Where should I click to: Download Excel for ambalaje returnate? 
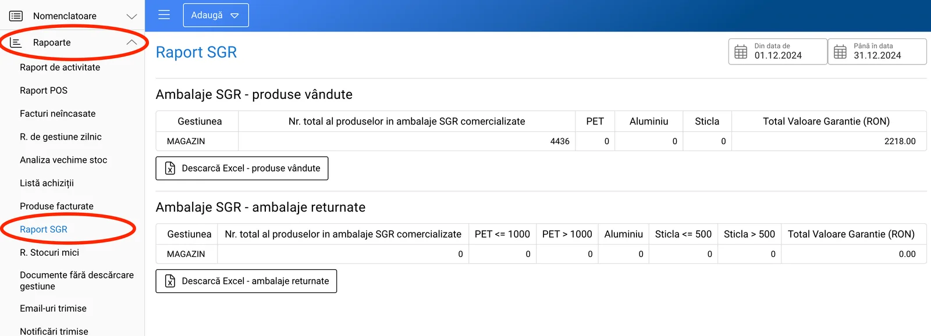click(x=246, y=281)
